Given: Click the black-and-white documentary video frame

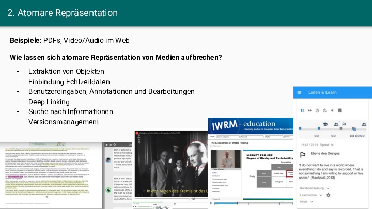Looking at the screenshot, I should pyautogui.click(x=171, y=165).
